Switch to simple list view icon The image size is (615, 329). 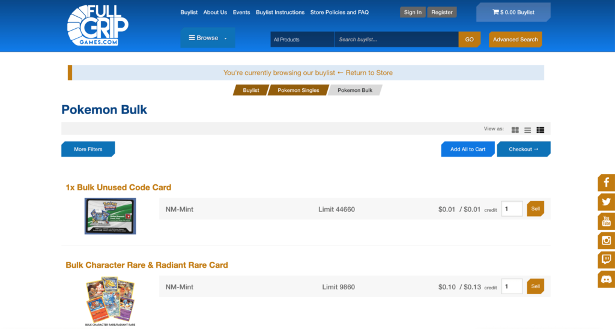(x=527, y=130)
